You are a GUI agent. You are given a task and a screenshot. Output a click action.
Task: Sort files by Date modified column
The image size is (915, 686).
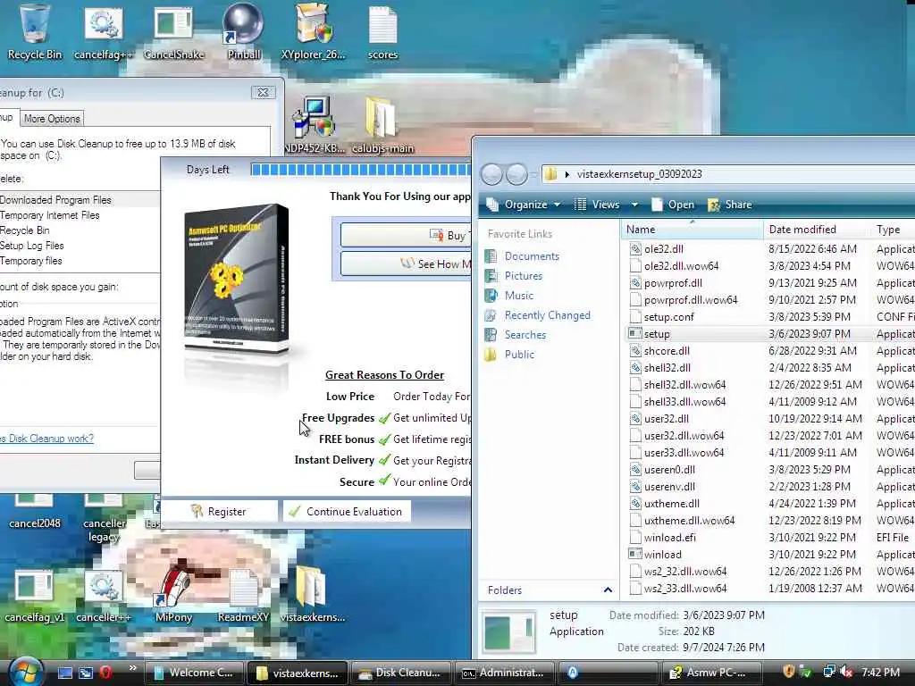click(816, 230)
